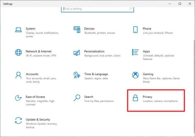Select Network & Internet heading
Image resolution: width=195 pixels, height=137 pixels.
coord(38,51)
